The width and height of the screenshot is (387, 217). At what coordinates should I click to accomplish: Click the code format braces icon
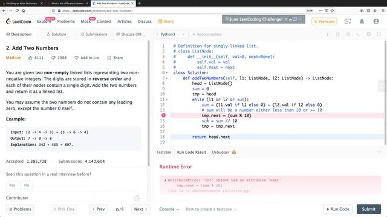[x=337, y=34]
